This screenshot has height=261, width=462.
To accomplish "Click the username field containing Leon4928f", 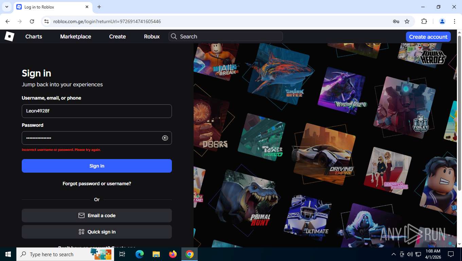I will pyautogui.click(x=97, y=111).
